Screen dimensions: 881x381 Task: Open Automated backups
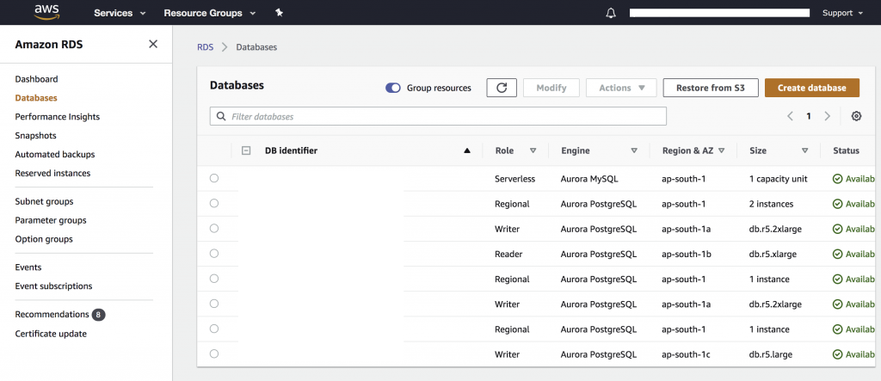tap(55, 154)
